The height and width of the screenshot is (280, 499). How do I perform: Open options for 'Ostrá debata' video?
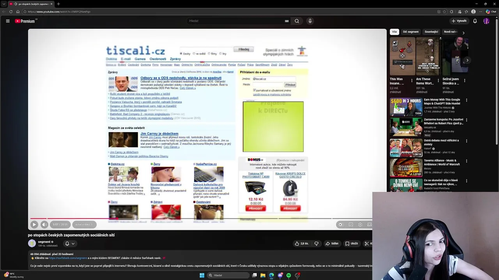tap(466, 141)
